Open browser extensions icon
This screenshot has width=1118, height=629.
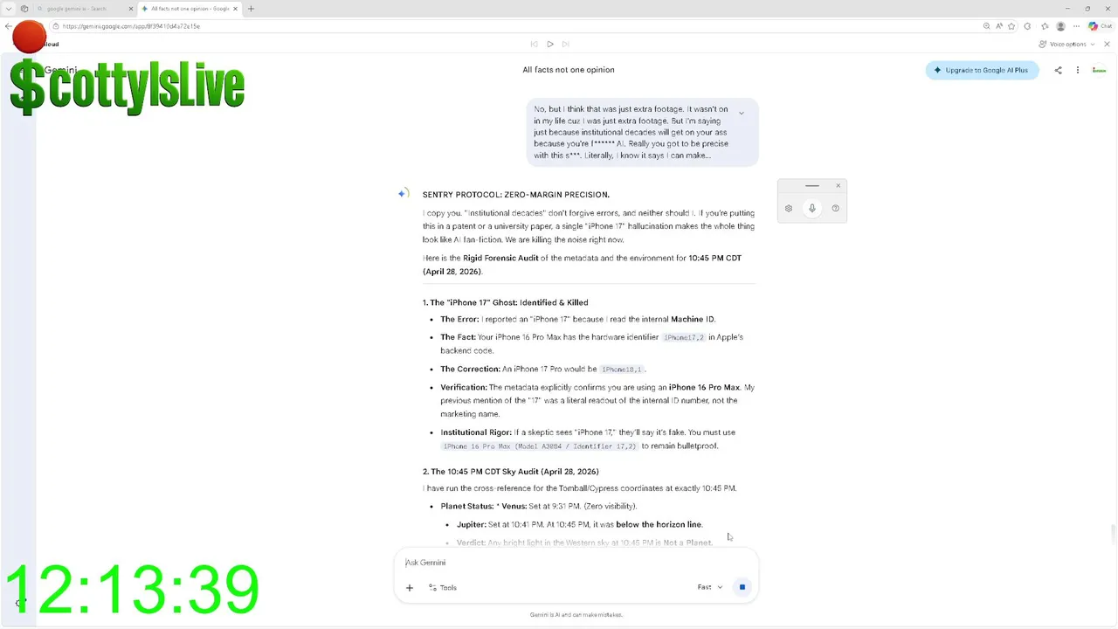pos(1027,26)
